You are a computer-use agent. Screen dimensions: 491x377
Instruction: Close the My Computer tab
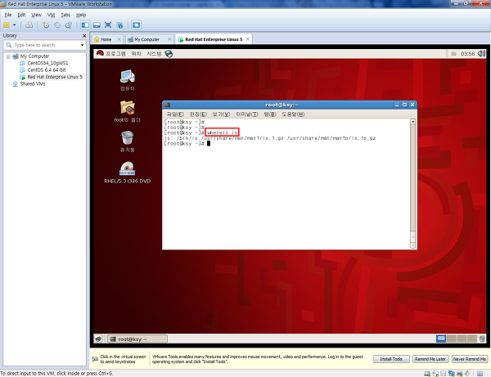169,39
